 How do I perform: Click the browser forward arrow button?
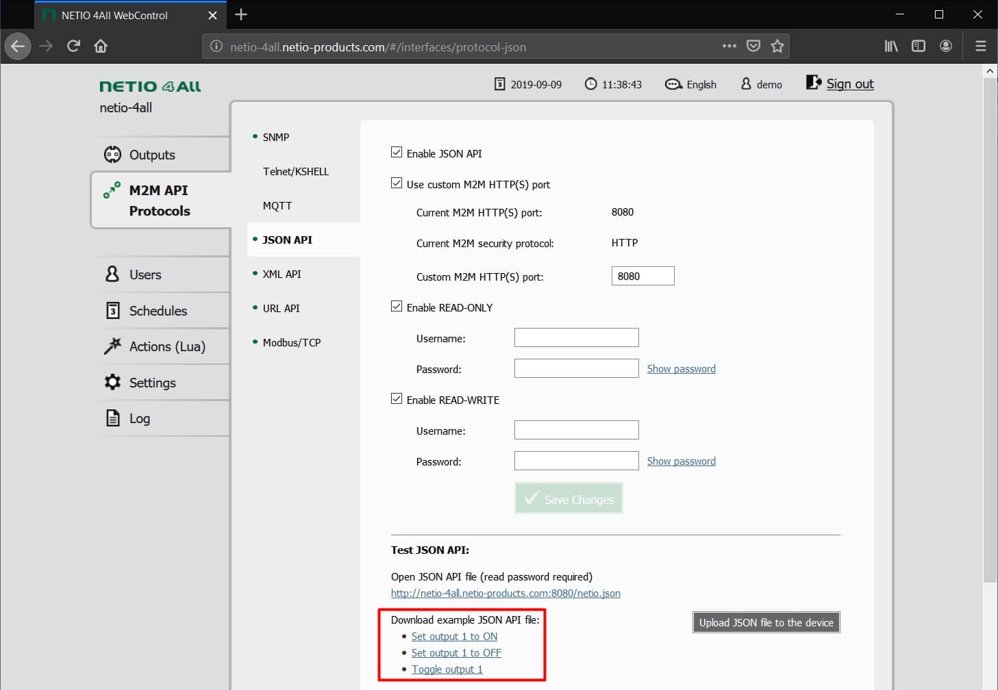coord(46,47)
